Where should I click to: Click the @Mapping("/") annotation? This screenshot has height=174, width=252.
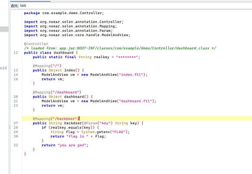tap(47, 66)
